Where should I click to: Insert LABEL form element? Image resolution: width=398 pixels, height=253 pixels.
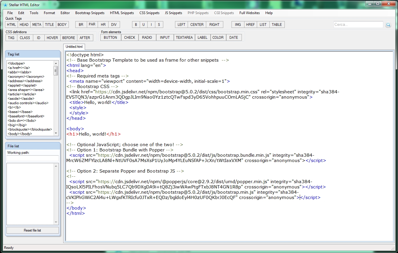(203, 38)
